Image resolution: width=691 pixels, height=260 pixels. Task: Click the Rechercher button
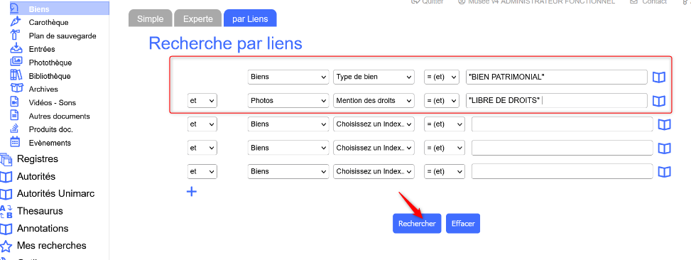[417, 224]
